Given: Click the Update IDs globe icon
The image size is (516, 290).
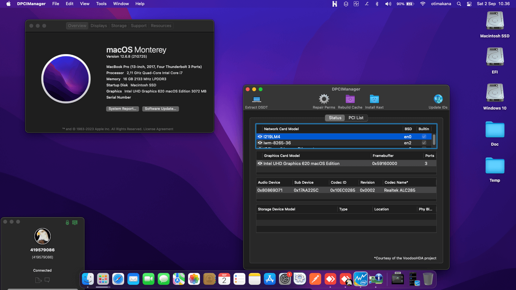Looking at the screenshot, I should point(438,99).
